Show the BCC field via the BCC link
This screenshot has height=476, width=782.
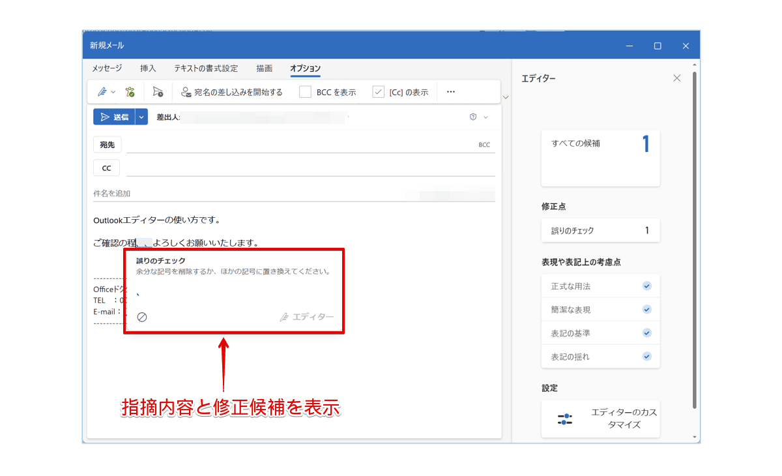tap(486, 144)
